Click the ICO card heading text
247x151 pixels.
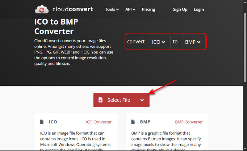click(x=53, y=122)
